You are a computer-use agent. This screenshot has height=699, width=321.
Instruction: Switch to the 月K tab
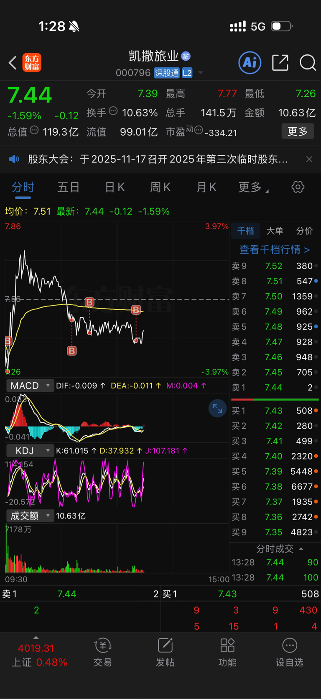[206, 187]
